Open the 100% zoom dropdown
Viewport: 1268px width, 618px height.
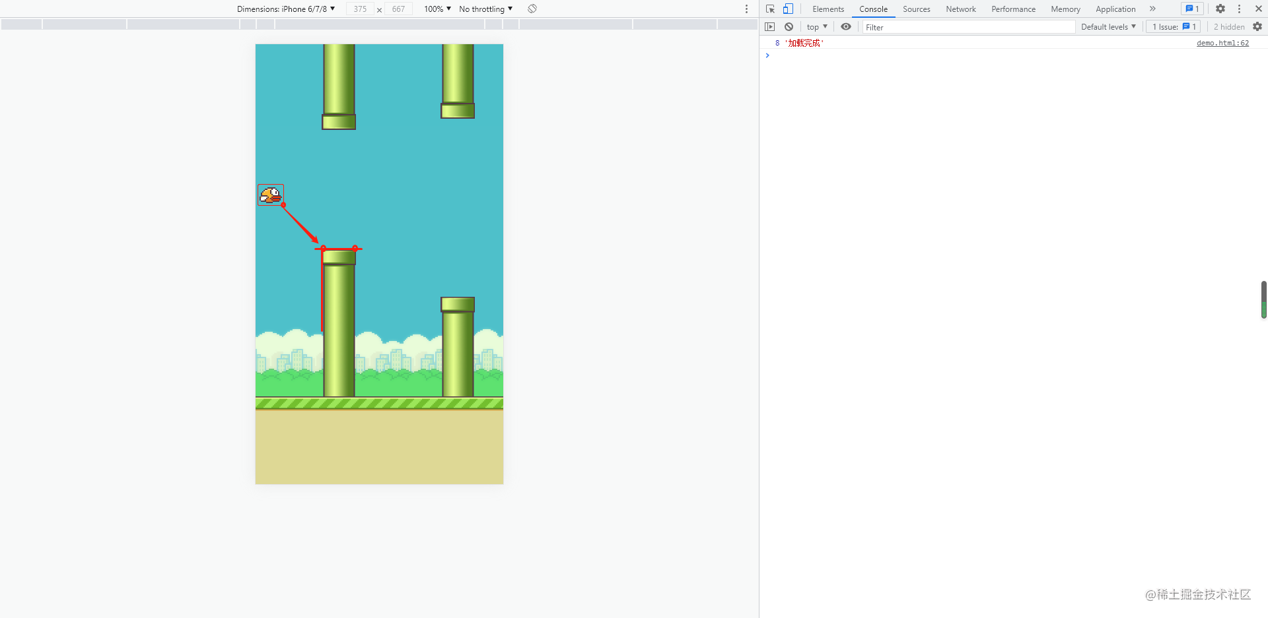pyautogui.click(x=437, y=9)
